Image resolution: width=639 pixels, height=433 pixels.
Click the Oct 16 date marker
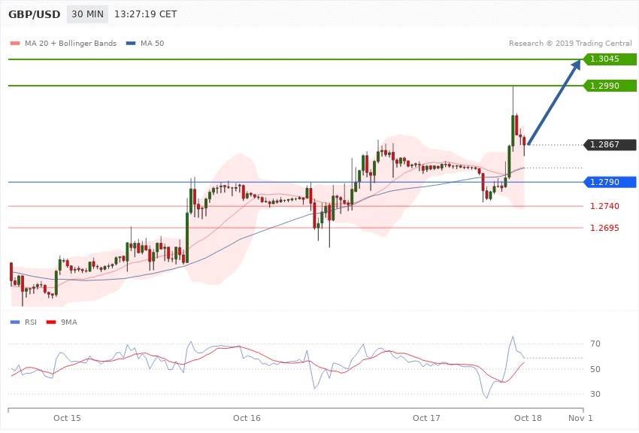[x=247, y=417]
